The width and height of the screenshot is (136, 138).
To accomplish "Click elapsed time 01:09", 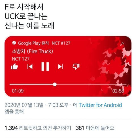I will [x=18, y=91].
